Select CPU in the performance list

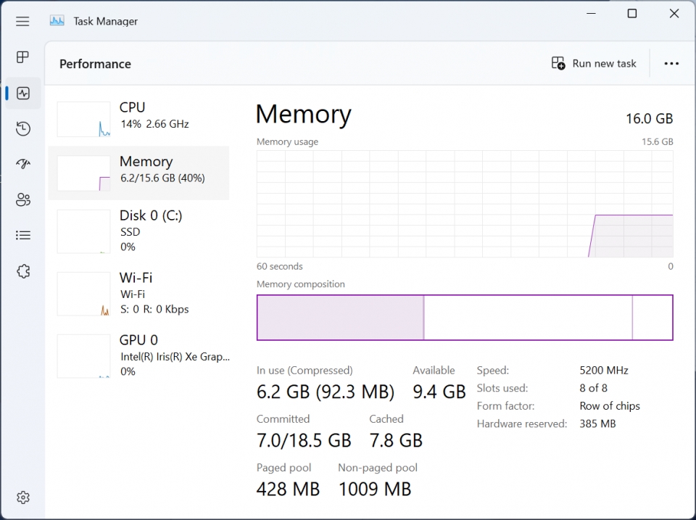(138, 119)
